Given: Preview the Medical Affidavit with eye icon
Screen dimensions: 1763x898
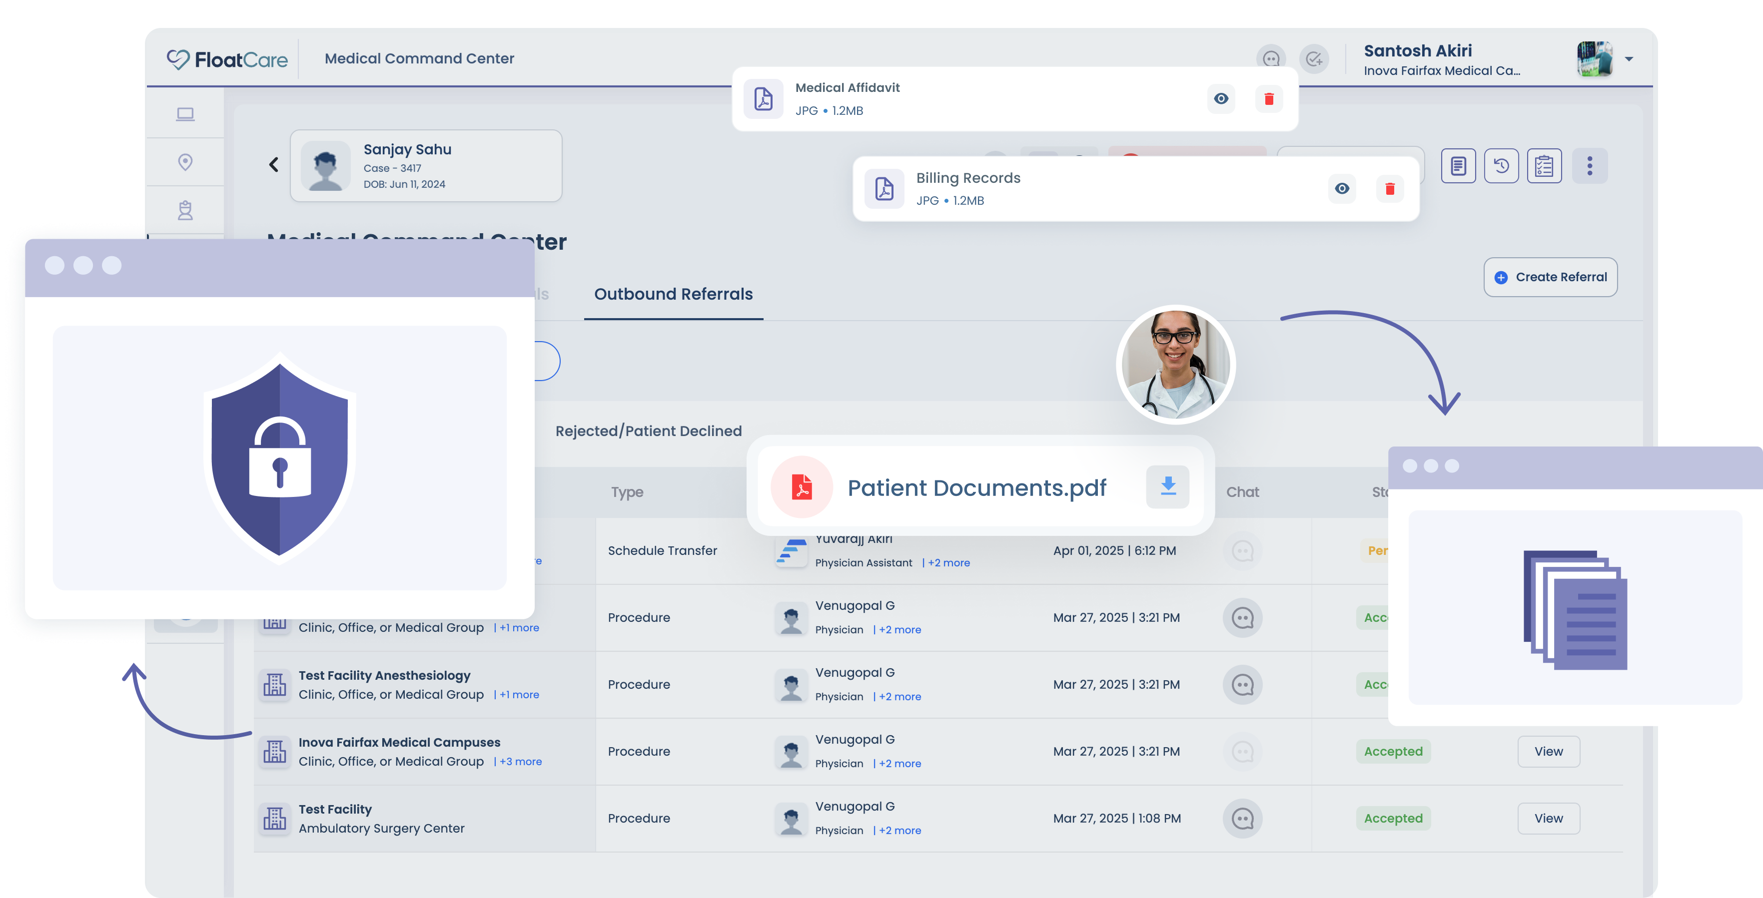Looking at the screenshot, I should [1221, 98].
